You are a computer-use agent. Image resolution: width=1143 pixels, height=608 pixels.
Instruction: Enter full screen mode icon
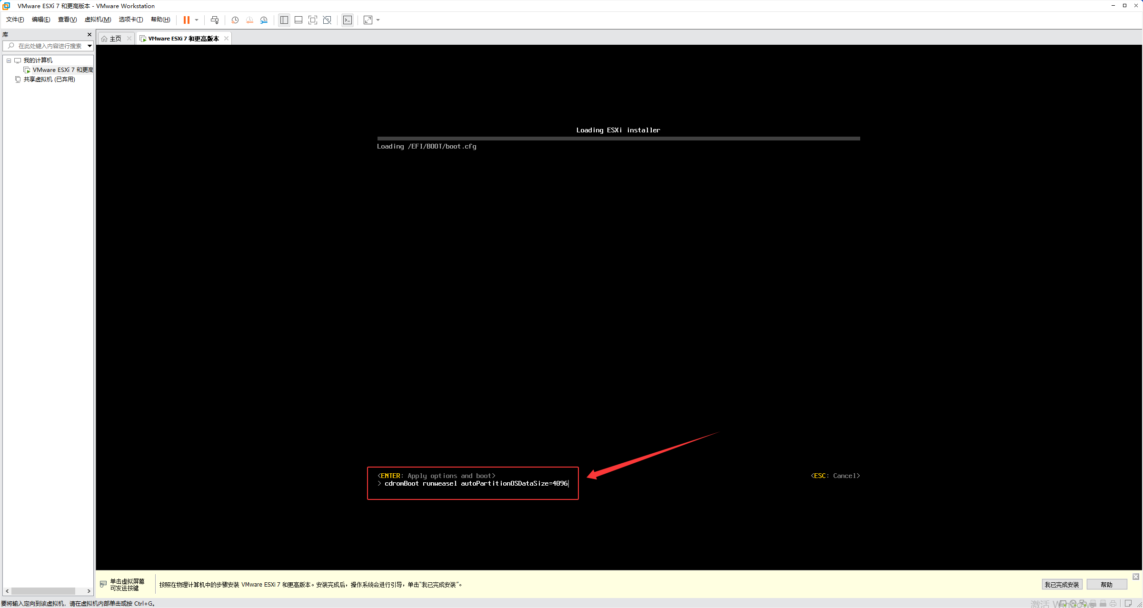(313, 20)
